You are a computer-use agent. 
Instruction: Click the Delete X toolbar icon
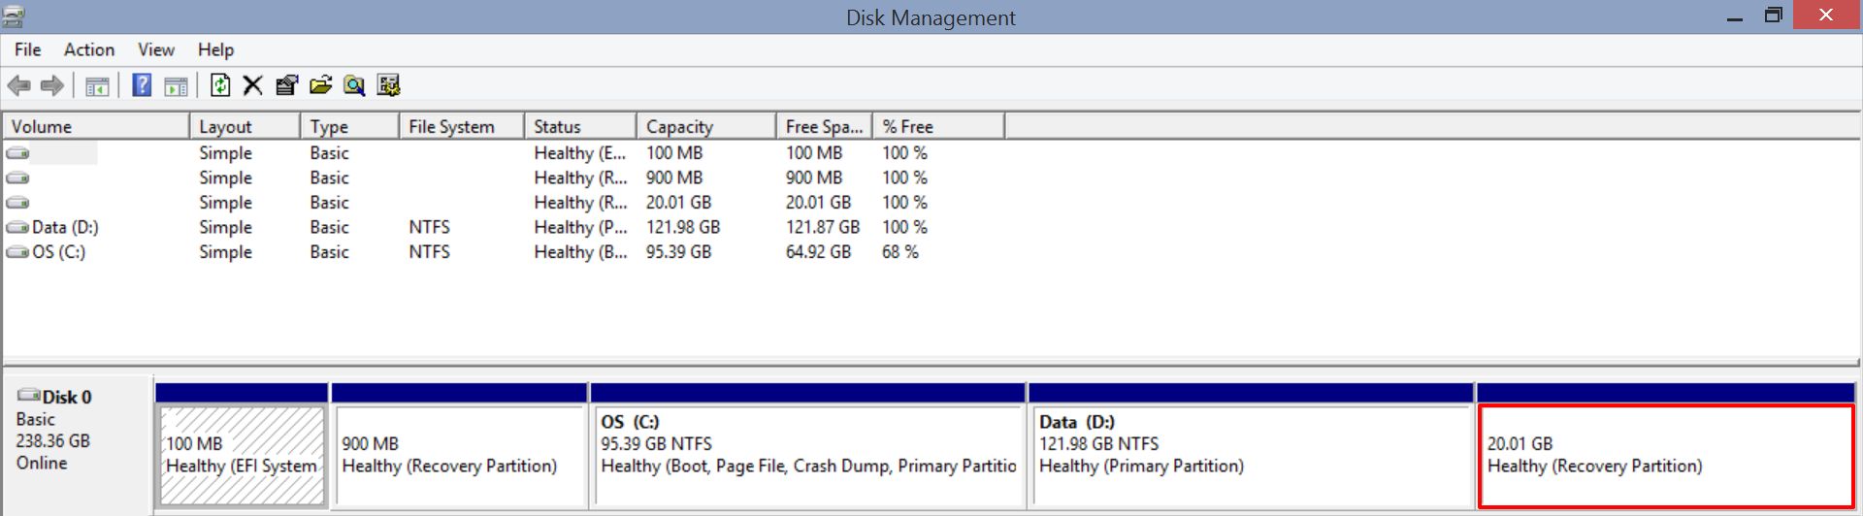tap(253, 85)
